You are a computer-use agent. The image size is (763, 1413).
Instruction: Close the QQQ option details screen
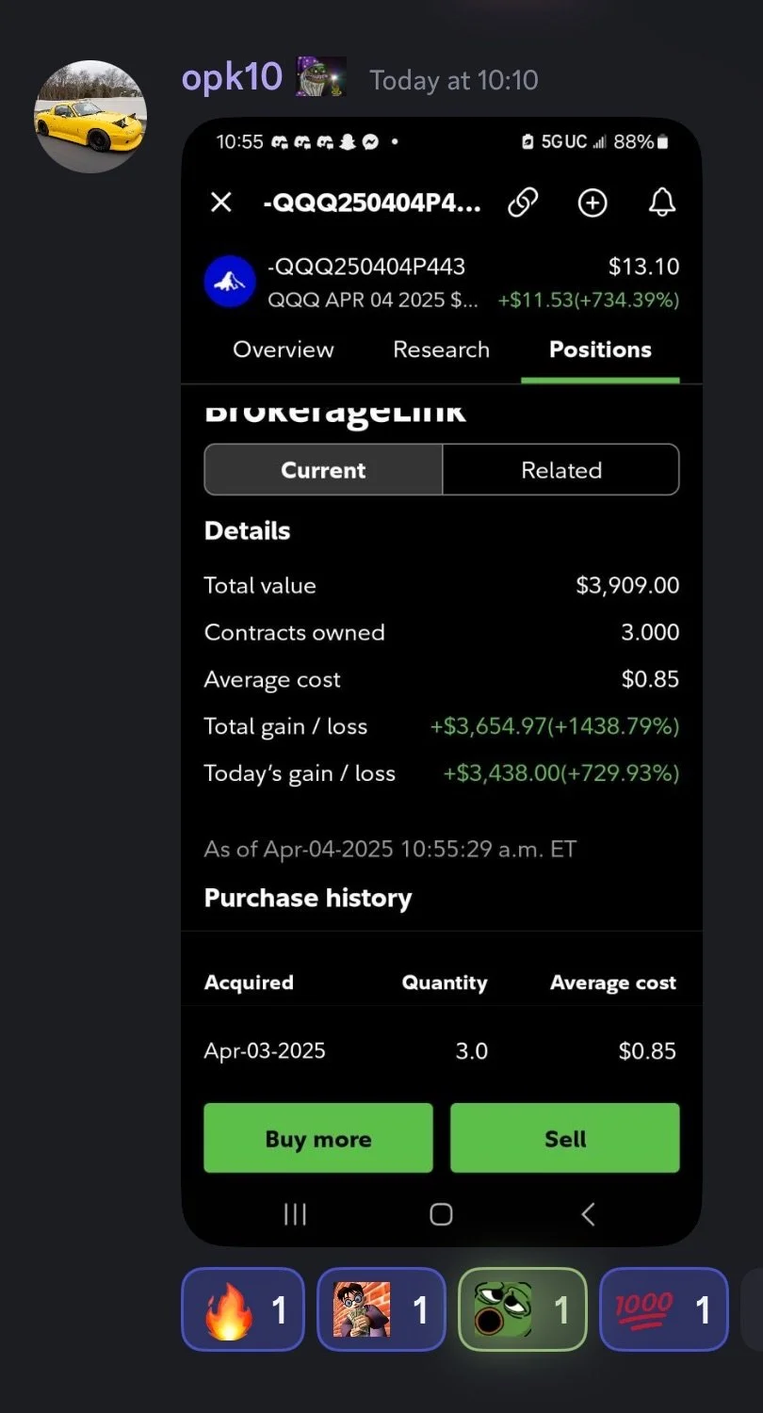220,203
